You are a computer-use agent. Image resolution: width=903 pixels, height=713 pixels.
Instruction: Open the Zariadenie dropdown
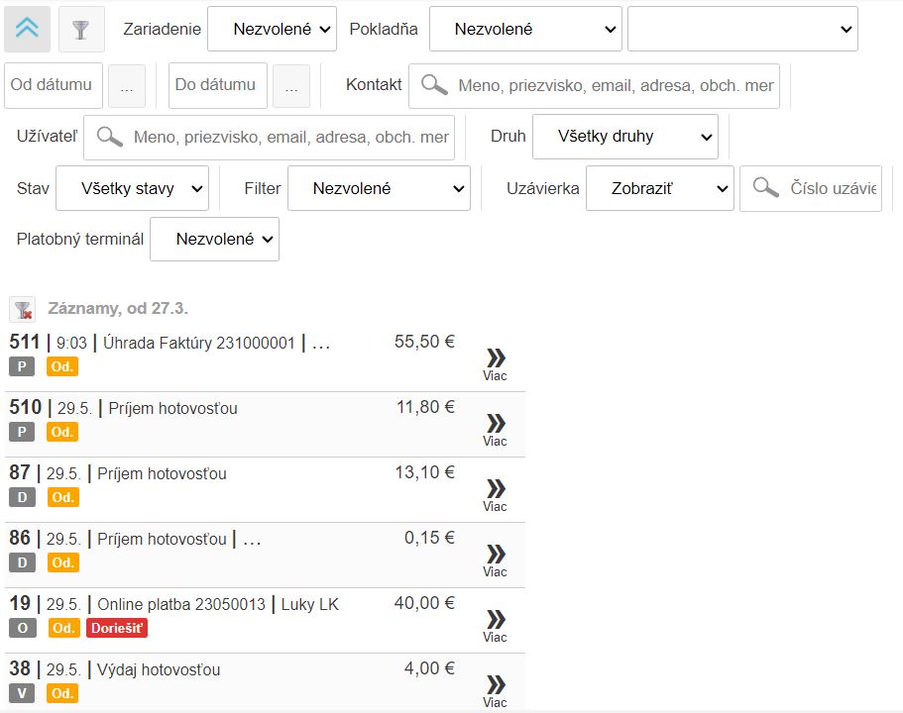272,29
